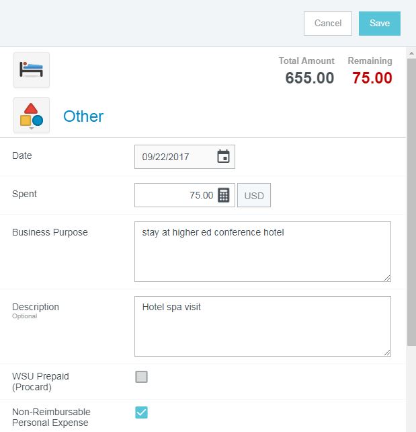Click into the Date input field
The height and width of the screenshot is (432, 416).
(x=176, y=157)
